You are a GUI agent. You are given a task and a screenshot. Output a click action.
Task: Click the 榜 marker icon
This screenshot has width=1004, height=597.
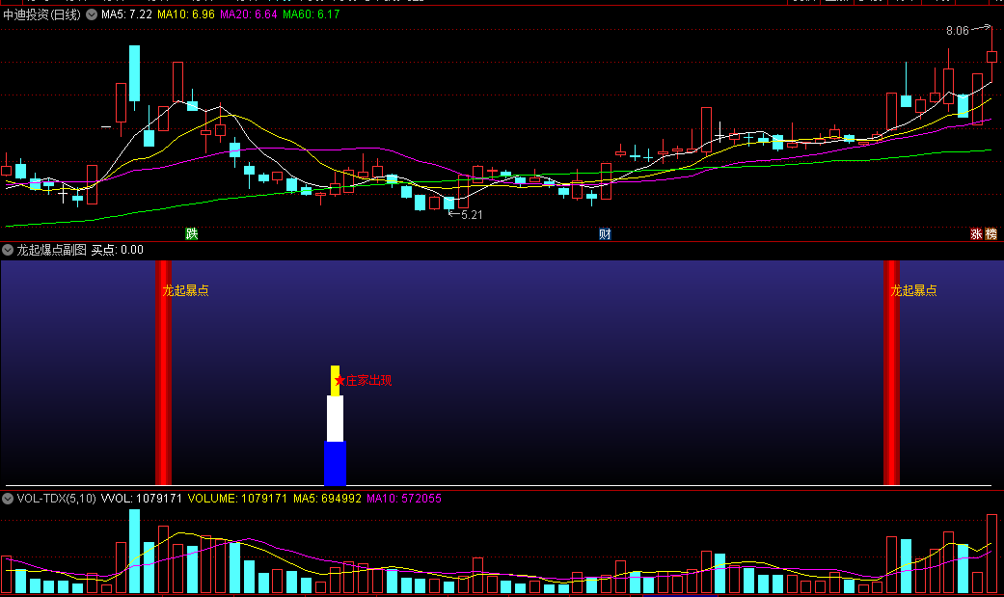click(991, 233)
